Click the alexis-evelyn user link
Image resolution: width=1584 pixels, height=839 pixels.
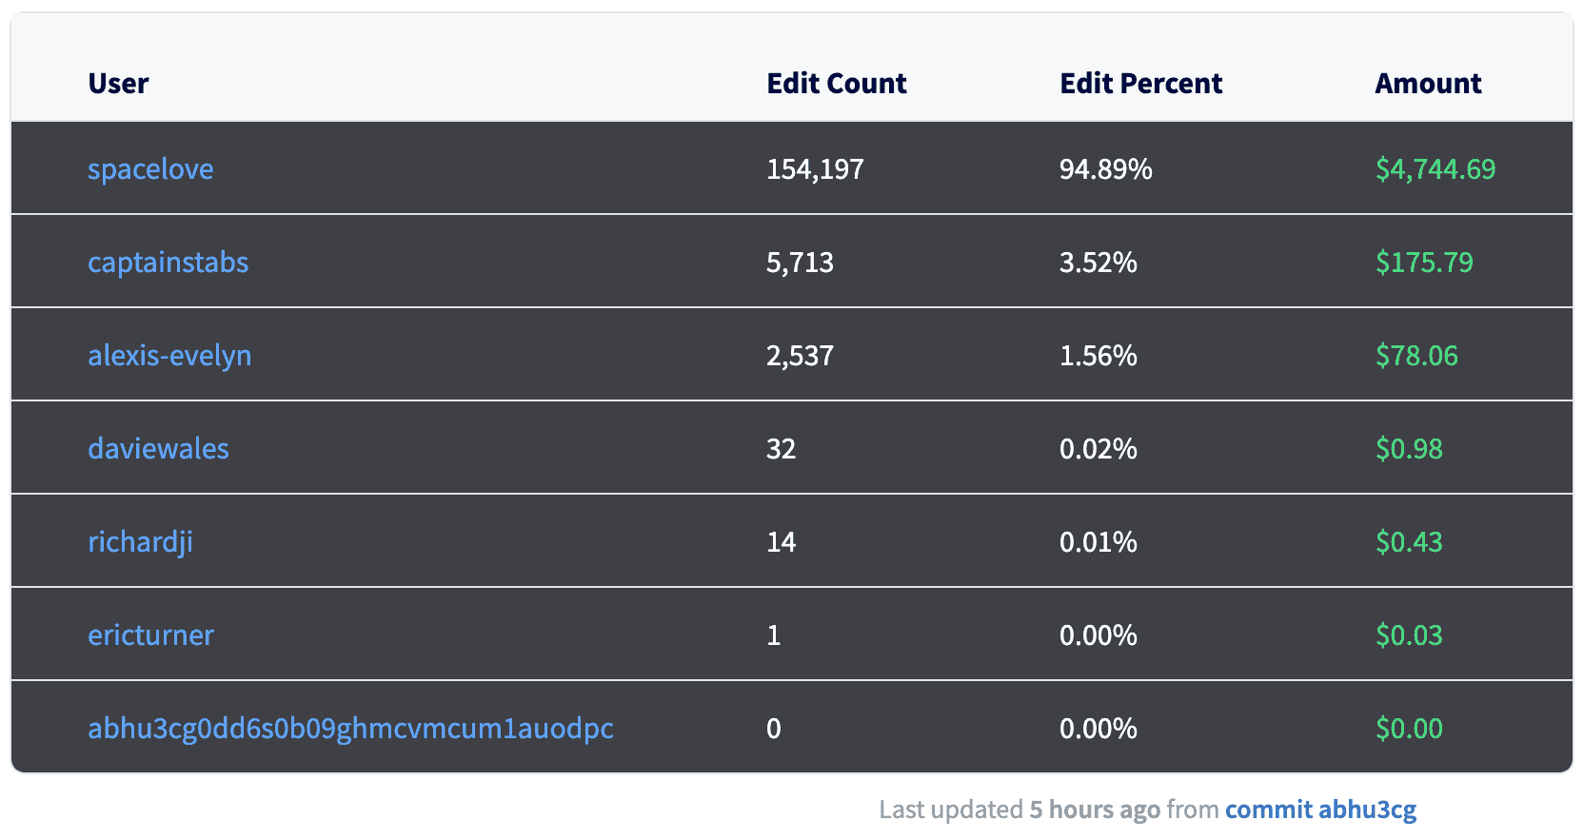pos(169,356)
